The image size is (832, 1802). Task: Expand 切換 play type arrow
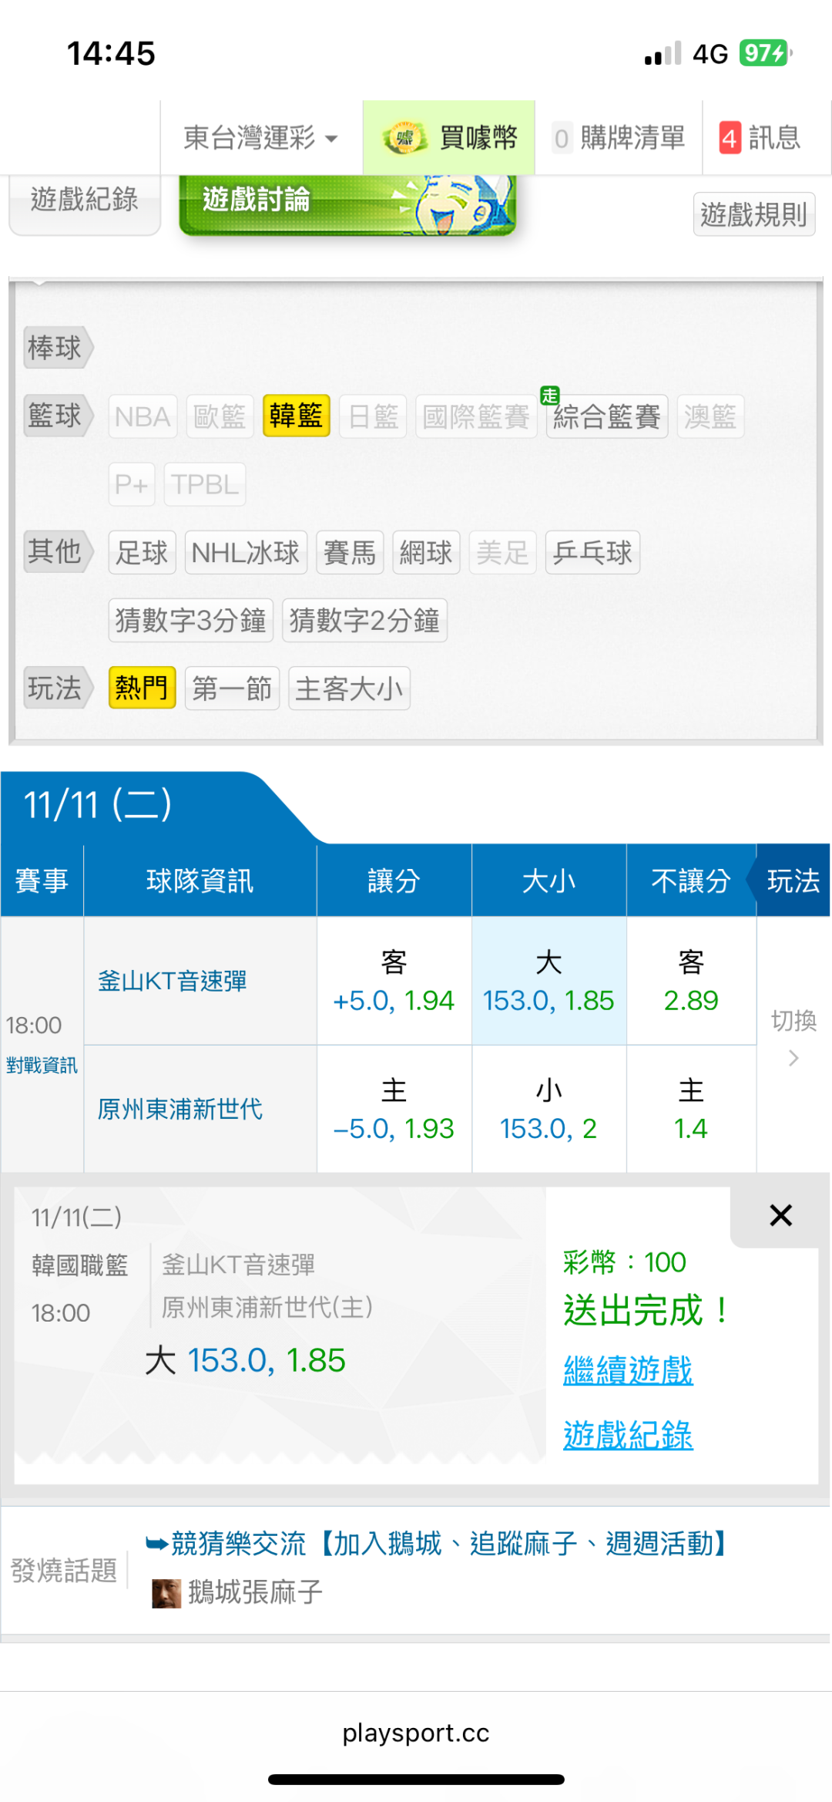(x=793, y=1058)
